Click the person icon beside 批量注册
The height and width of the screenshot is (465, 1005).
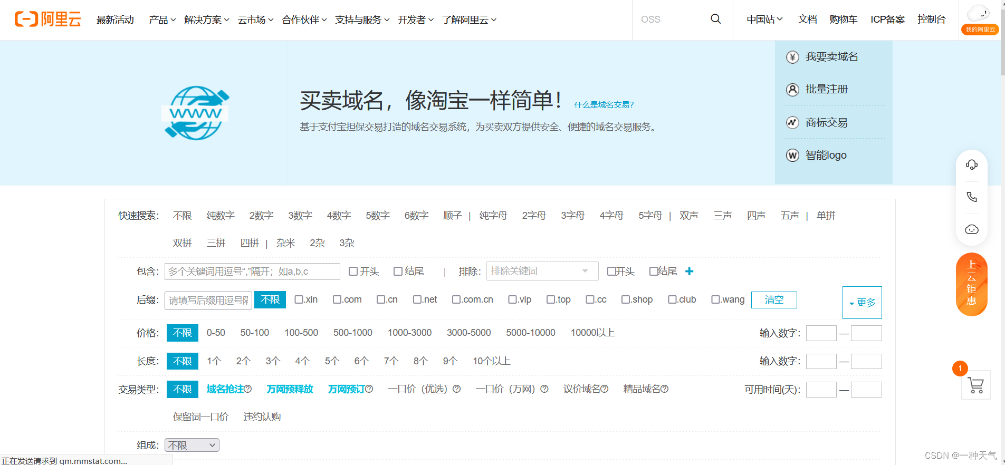point(792,90)
